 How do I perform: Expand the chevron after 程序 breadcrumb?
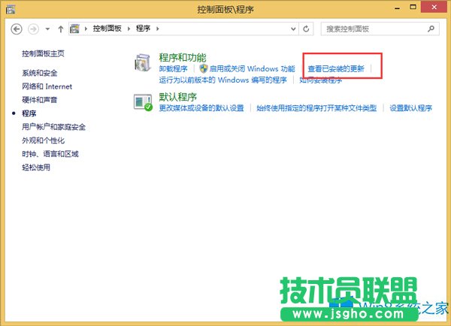point(158,29)
